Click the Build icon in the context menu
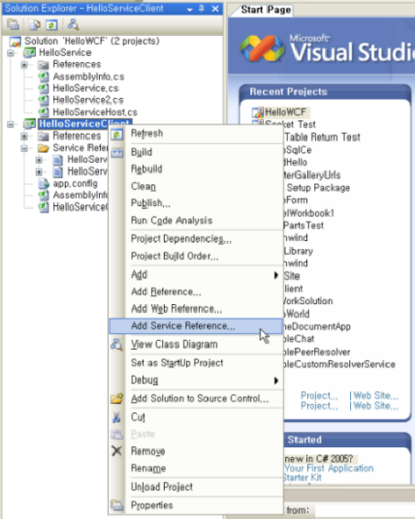This screenshot has width=415, height=519. (x=117, y=153)
